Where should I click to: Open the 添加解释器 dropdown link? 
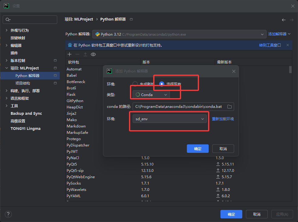tap(279, 34)
